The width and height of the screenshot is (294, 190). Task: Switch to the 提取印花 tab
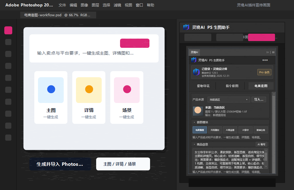[x=203, y=86]
